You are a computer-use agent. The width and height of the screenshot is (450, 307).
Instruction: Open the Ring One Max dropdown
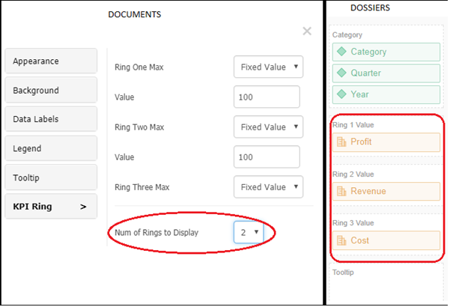[x=268, y=67]
